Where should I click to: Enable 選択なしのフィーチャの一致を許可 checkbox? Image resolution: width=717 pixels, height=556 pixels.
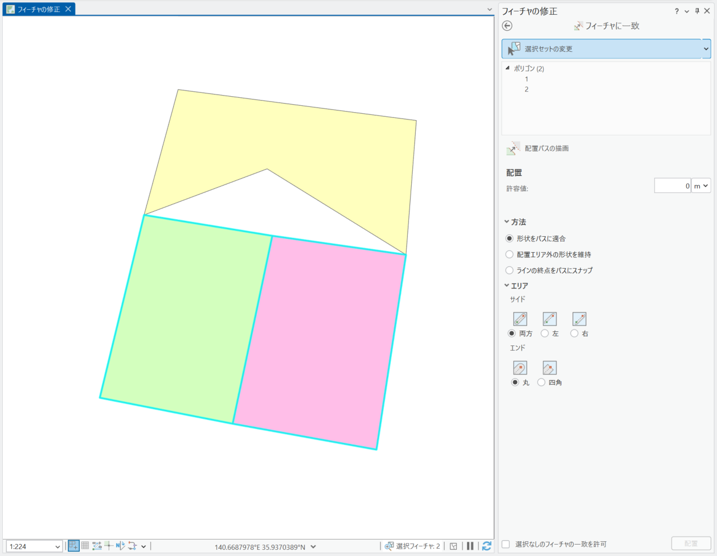506,544
